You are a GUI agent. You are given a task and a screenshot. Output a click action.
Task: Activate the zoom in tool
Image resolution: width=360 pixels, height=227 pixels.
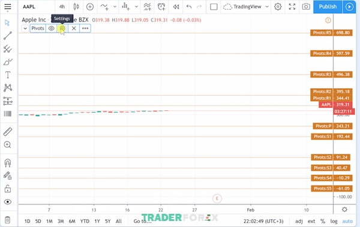click(7, 145)
